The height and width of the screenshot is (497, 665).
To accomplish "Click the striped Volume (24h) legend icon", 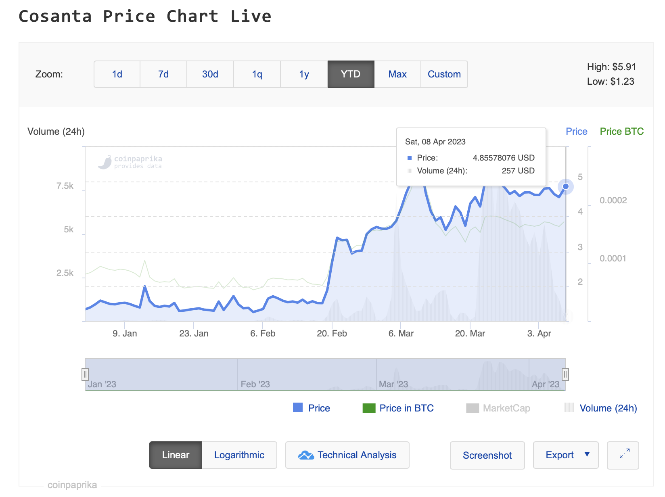I will (569, 408).
